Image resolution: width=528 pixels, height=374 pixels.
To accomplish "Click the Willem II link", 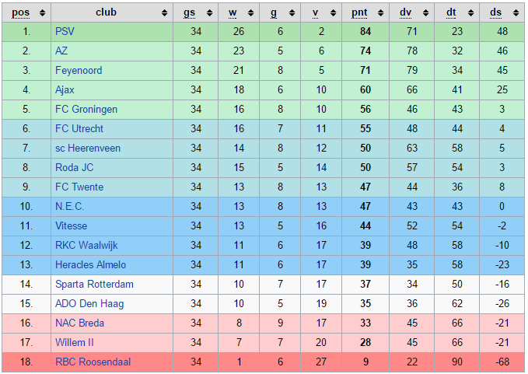I will (x=74, y=343).
